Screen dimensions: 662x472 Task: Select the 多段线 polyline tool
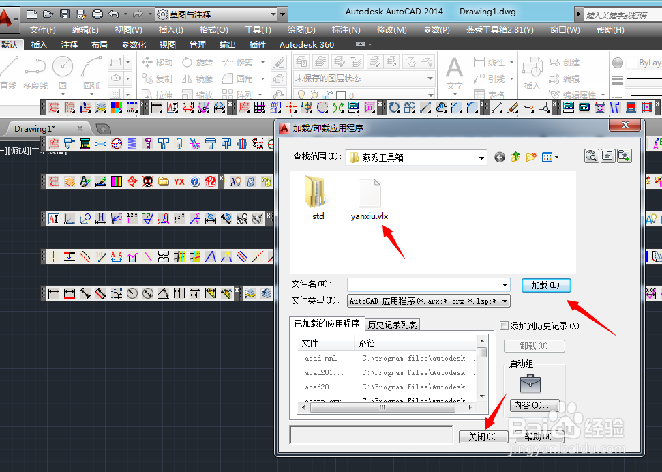[35, 73]
